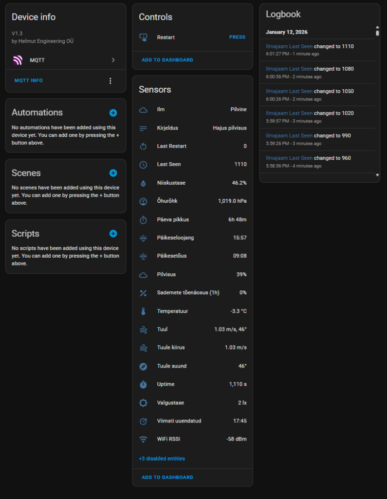
Task: Add a new automation with plus icon
Action: click(113, 113)
